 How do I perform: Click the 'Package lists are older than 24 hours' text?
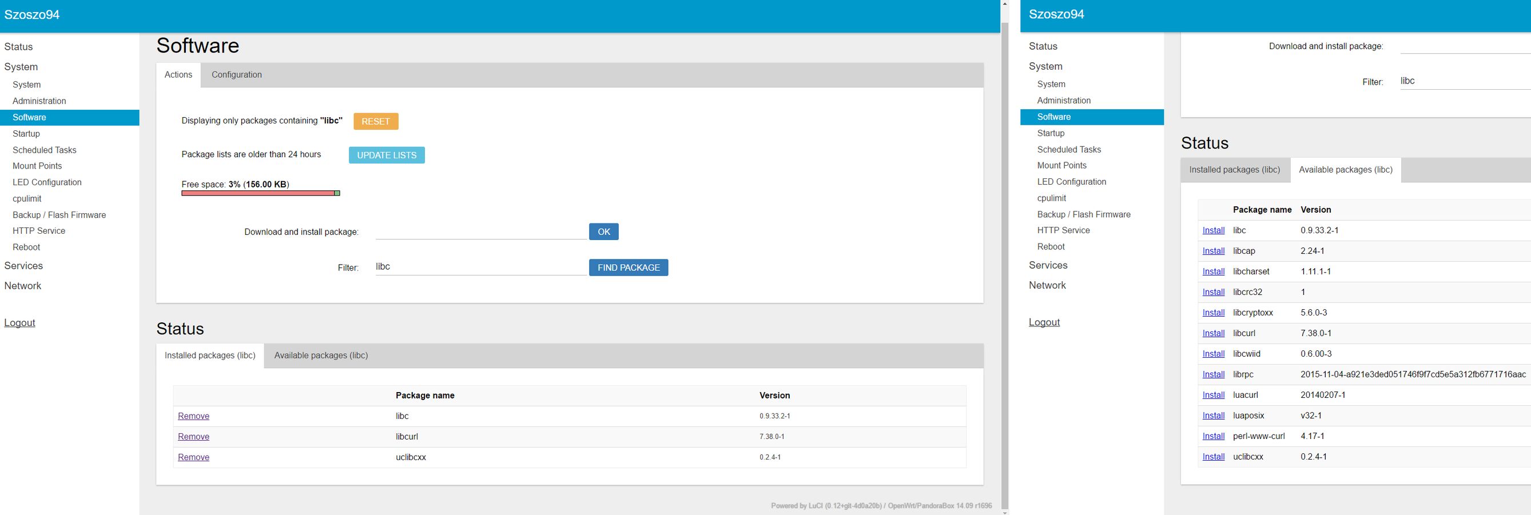(252, 154)
